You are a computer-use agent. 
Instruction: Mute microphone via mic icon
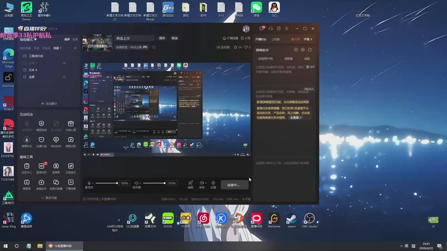click(89, 183)
